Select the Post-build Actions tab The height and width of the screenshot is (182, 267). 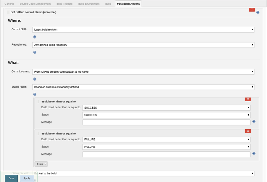click(128, 4)
